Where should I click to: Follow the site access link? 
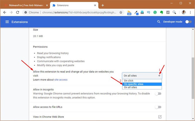coord(61,80)
